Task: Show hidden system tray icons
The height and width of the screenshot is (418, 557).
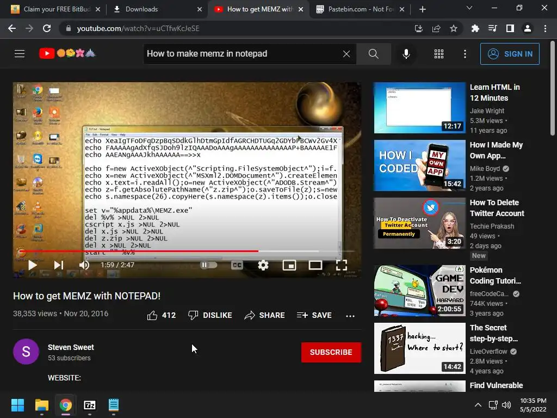Action: [478, 405]
